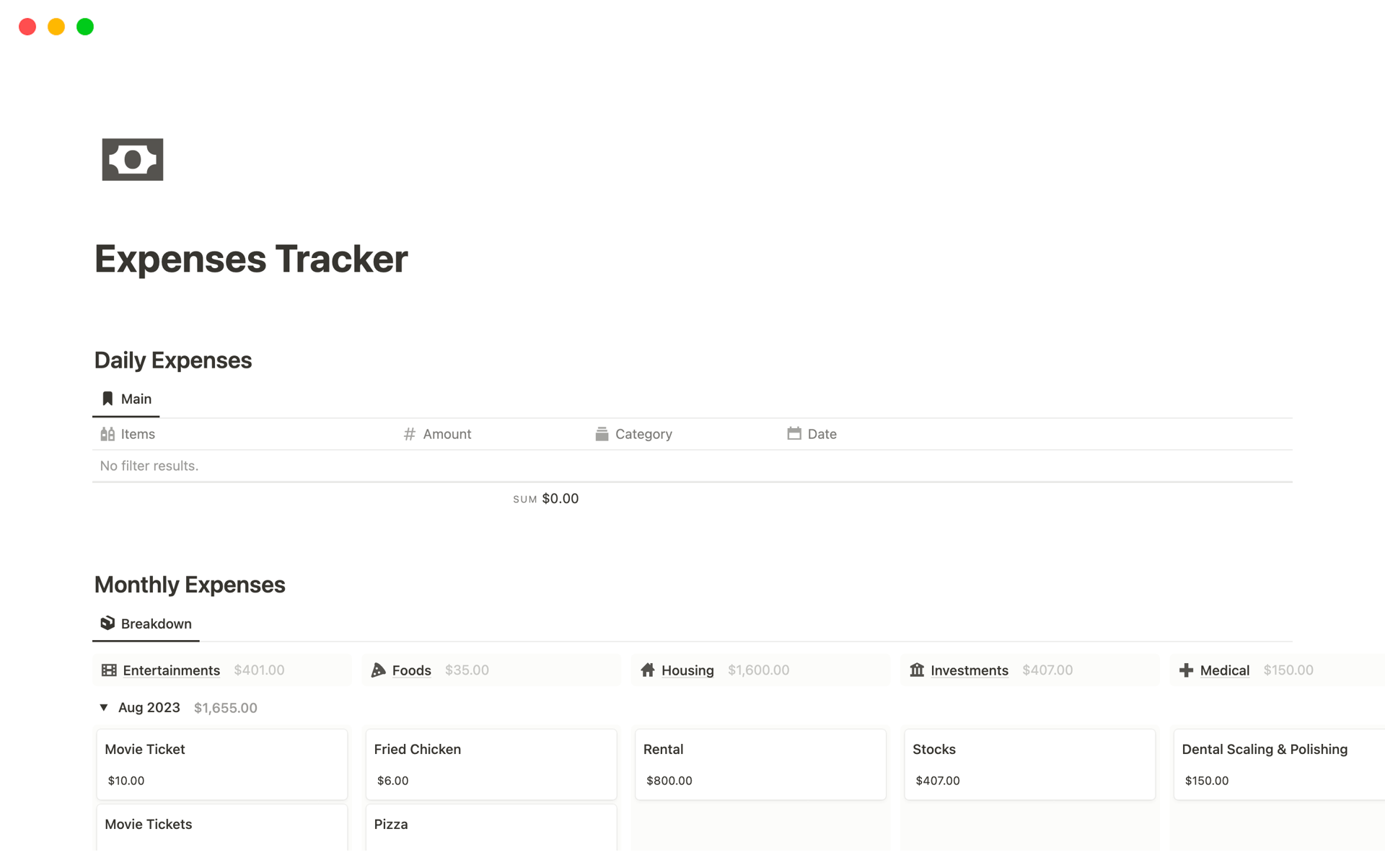The image size is (1385, 865).
Task: Click the Entertainments film strip icon
Action: click(x=109, y=670)
